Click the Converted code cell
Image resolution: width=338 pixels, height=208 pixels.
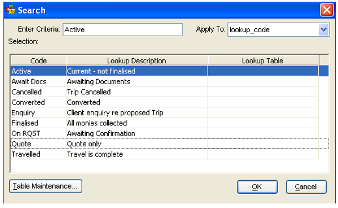click(x=39, y=102)
